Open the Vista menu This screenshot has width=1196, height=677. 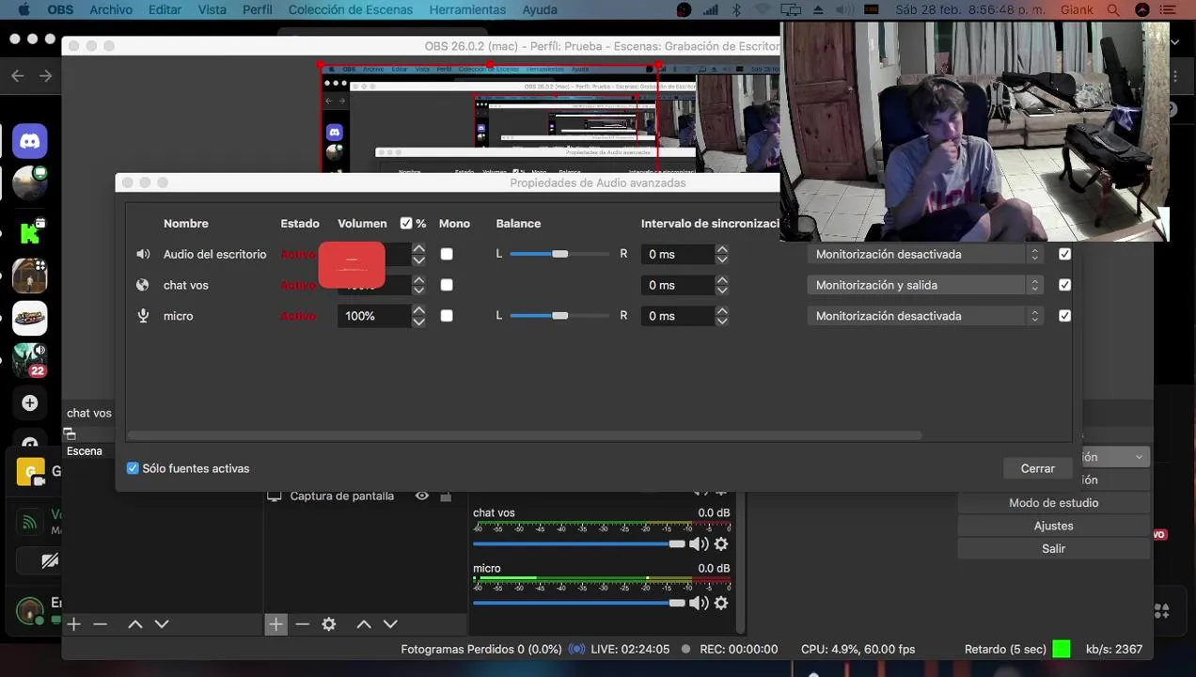[x=212, y=9]
